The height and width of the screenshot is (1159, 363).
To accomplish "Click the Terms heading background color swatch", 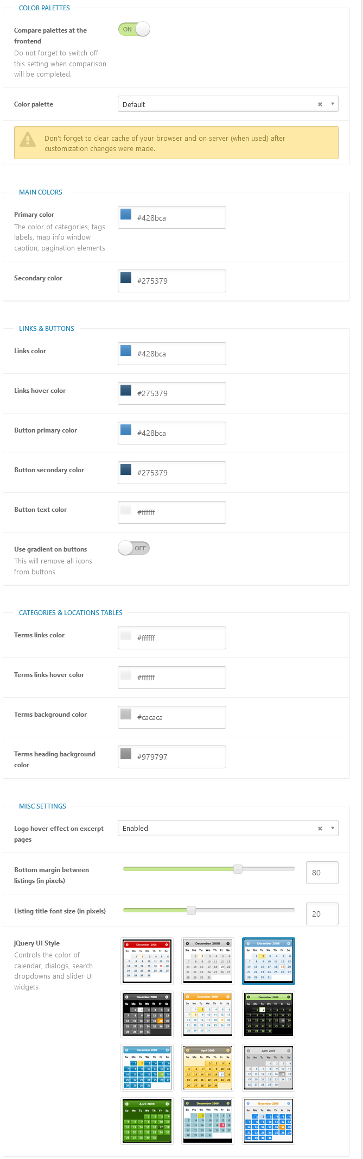I will pyautogui.click(x=126, y=754).
